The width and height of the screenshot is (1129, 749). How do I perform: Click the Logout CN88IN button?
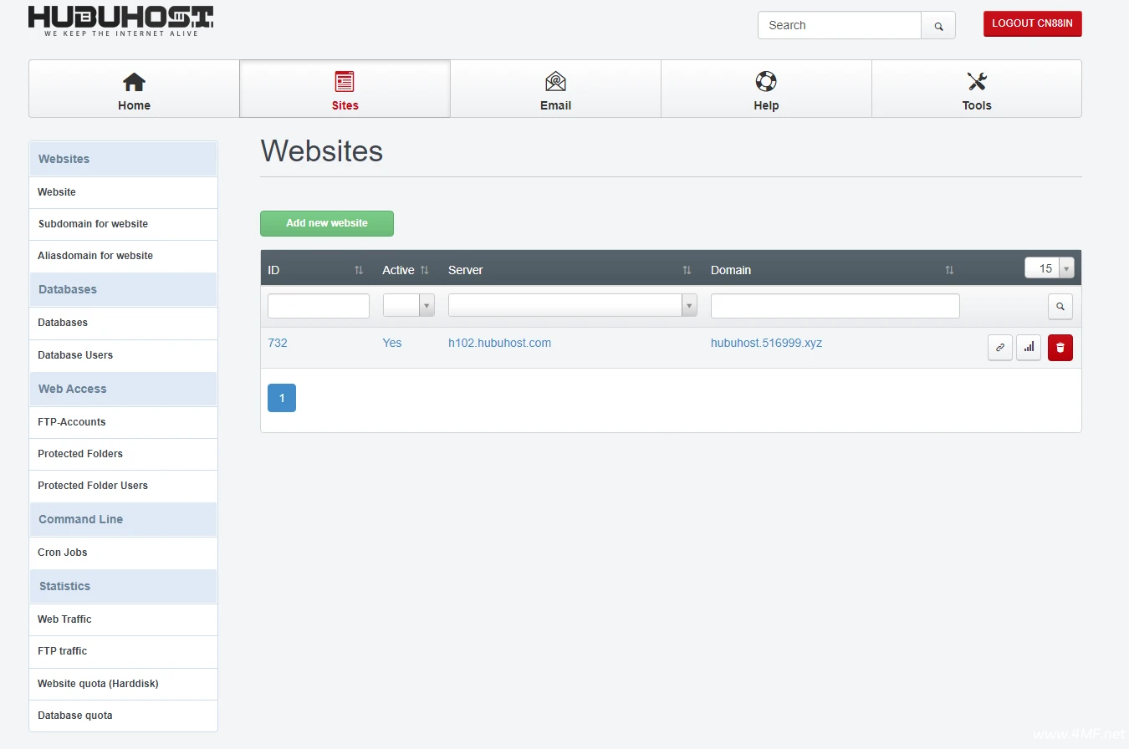point(1032,23)
